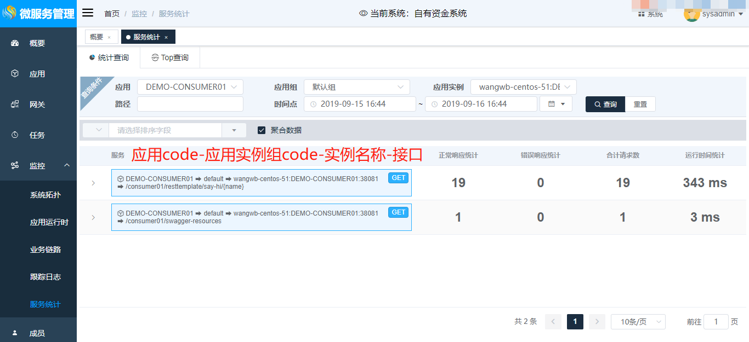Click the 重置 reset button
749x342 pixels.
click(x=640, y=104)
